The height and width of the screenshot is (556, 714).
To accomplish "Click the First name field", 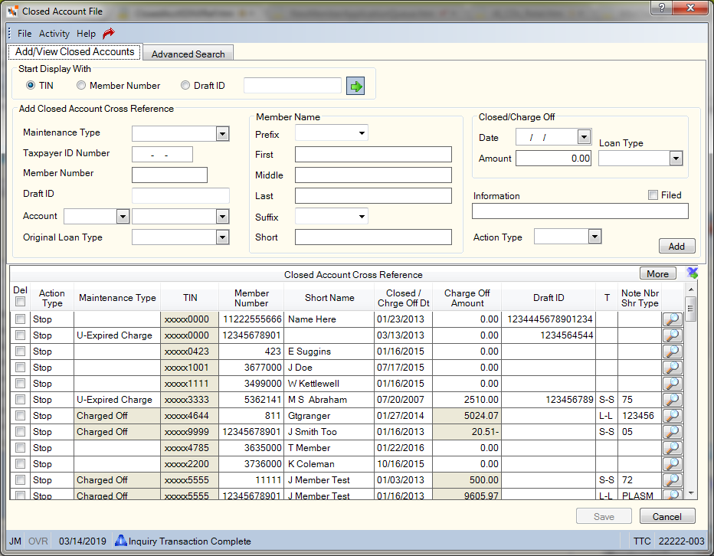I will click(x=373, y=155).
